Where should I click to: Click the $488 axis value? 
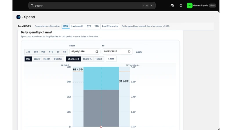(x=69, y=82)
